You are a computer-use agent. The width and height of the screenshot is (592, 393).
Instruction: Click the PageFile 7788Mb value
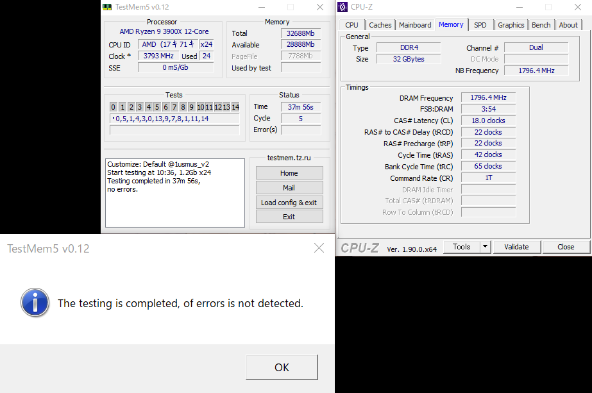(301, 56)
